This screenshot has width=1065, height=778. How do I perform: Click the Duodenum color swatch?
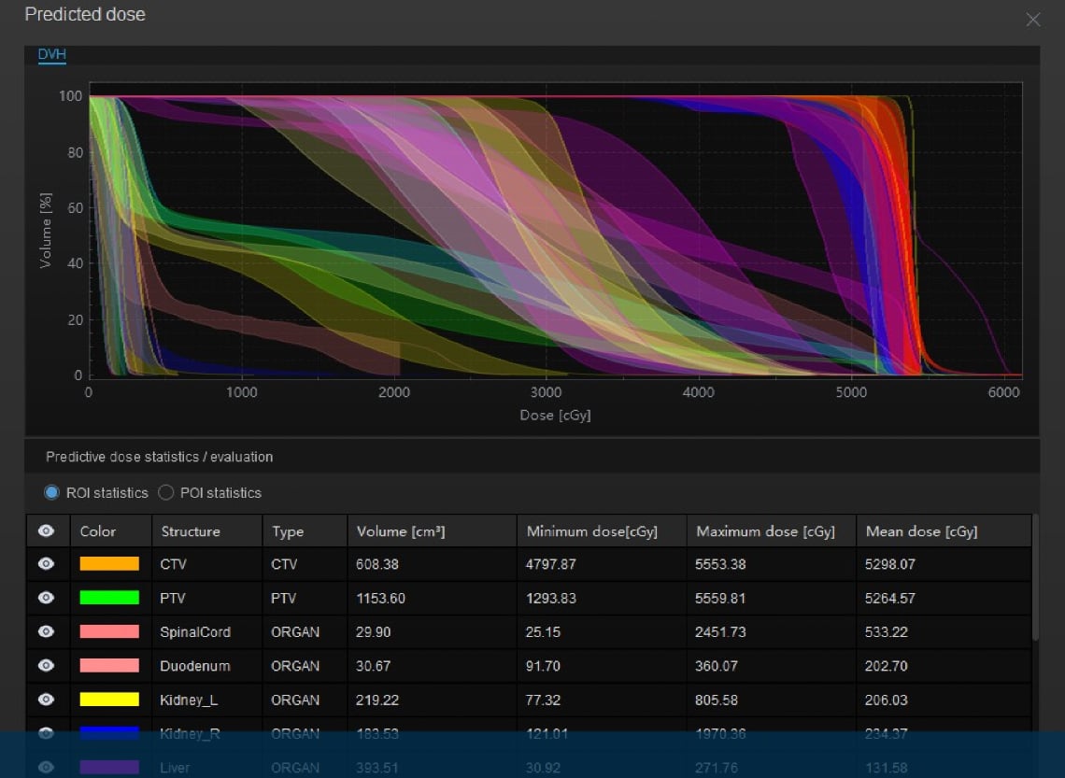pos(109,665)
